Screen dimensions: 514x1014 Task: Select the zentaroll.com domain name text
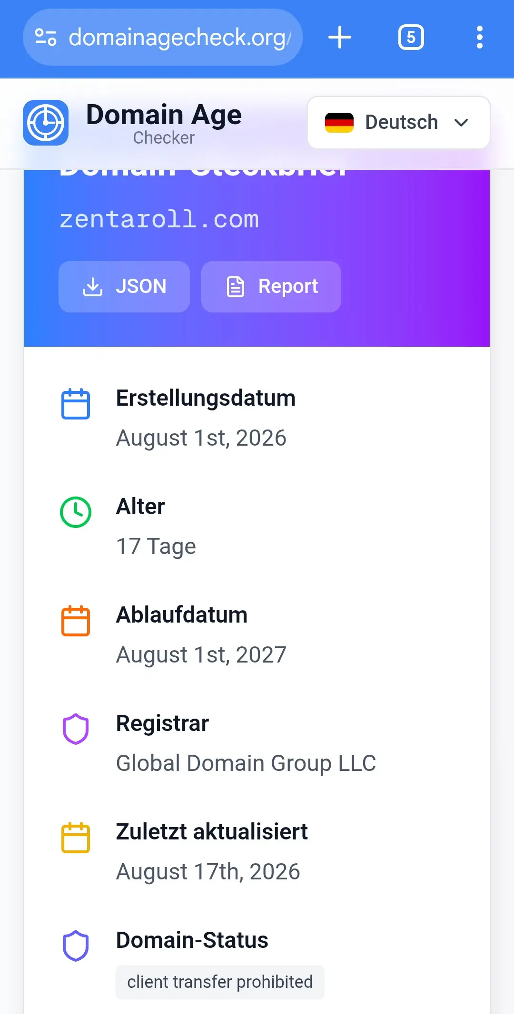(159, 219)
